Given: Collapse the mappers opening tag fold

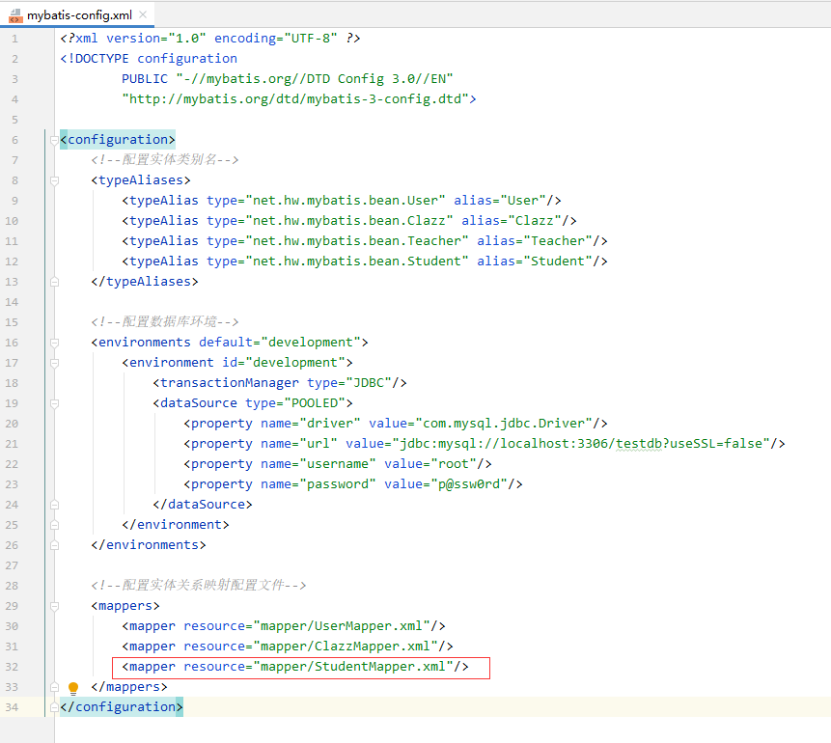Looking at the screenshot, I should [54, 606].
